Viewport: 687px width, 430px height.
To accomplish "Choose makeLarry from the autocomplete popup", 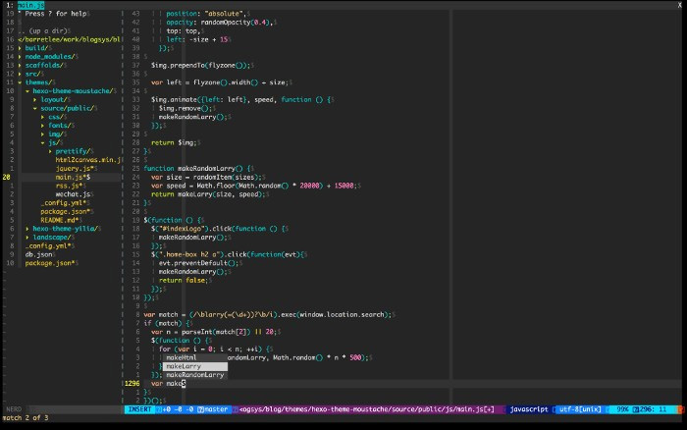I will pos(185,366).
